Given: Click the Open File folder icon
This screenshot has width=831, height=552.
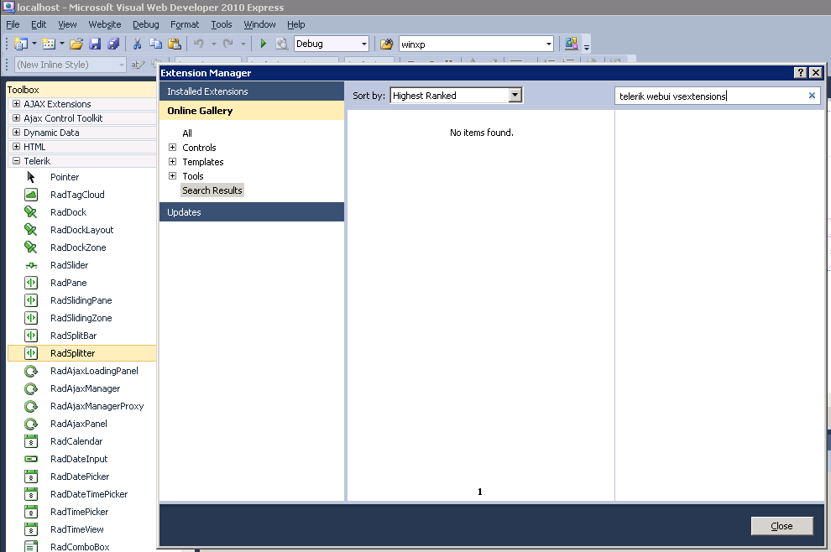Looking at the screenshot, I should (76, 44).
